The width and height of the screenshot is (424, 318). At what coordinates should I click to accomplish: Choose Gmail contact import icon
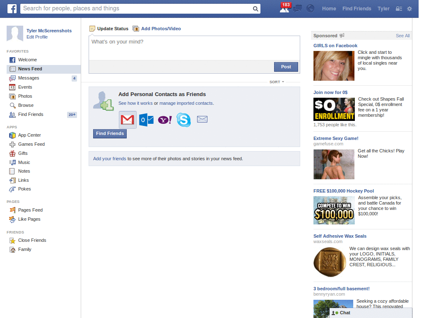(128, 120)
